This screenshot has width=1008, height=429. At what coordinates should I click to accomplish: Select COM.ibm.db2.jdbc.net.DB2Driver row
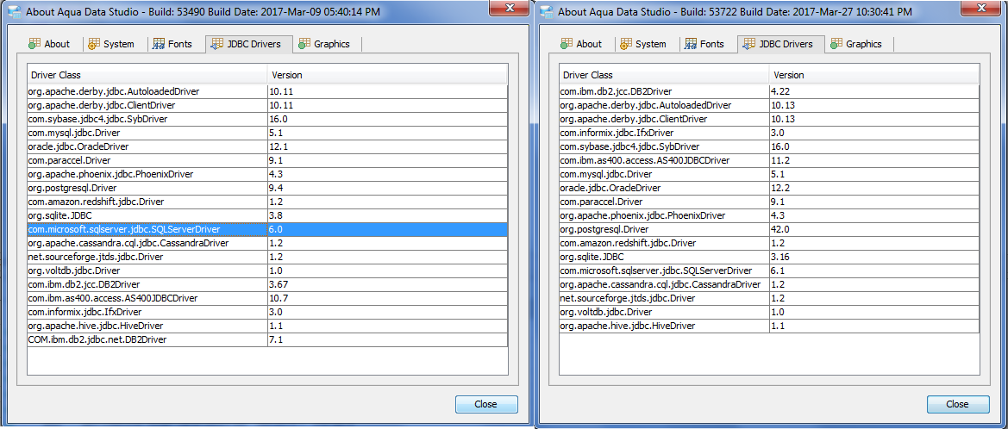[267, 339]
